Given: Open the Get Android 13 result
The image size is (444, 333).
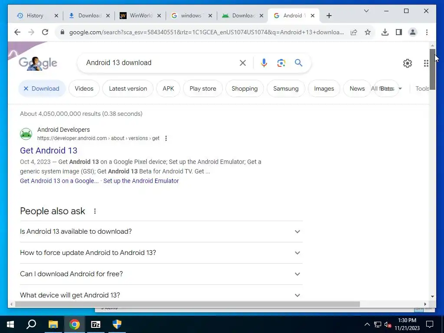Looking at the screenshot, I should (x=49, y=150).
